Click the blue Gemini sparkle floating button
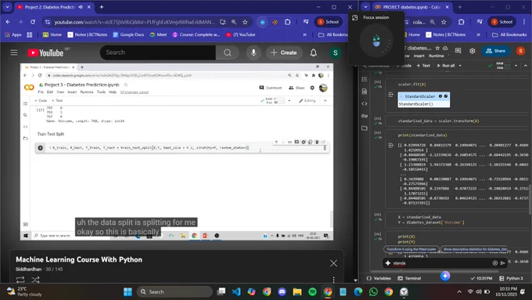The image size is (532, 300). pyautogui.click(x=445, y=276)
